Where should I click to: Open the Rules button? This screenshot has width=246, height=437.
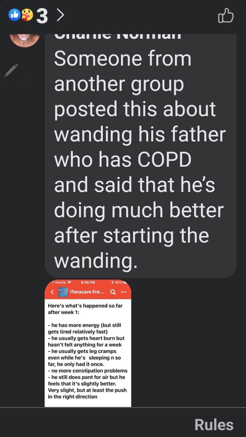pyautogui.click(x=214, y=425)
